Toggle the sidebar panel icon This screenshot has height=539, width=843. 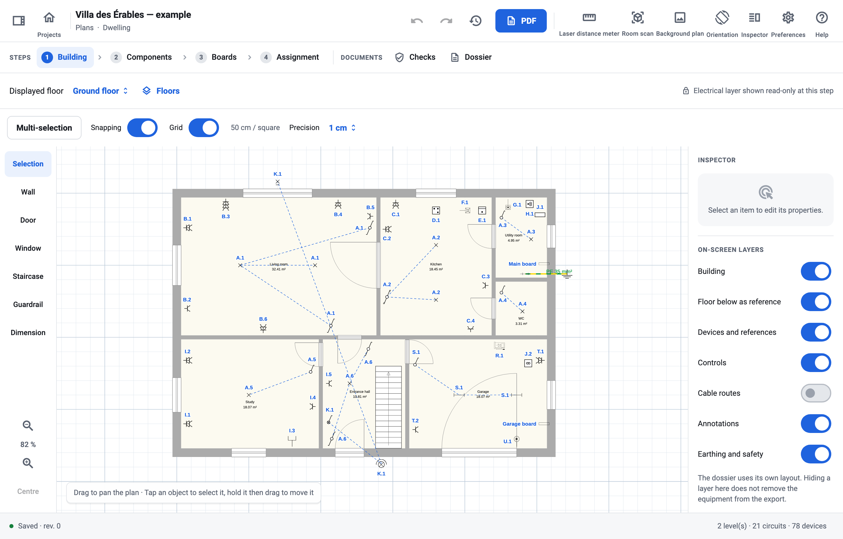(x=18, y=21)
